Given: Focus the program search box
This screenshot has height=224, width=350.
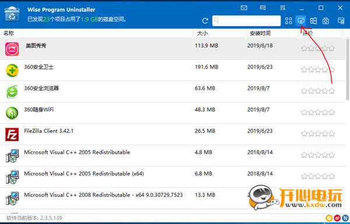Looking at the screenshot, I should (246, 21).
